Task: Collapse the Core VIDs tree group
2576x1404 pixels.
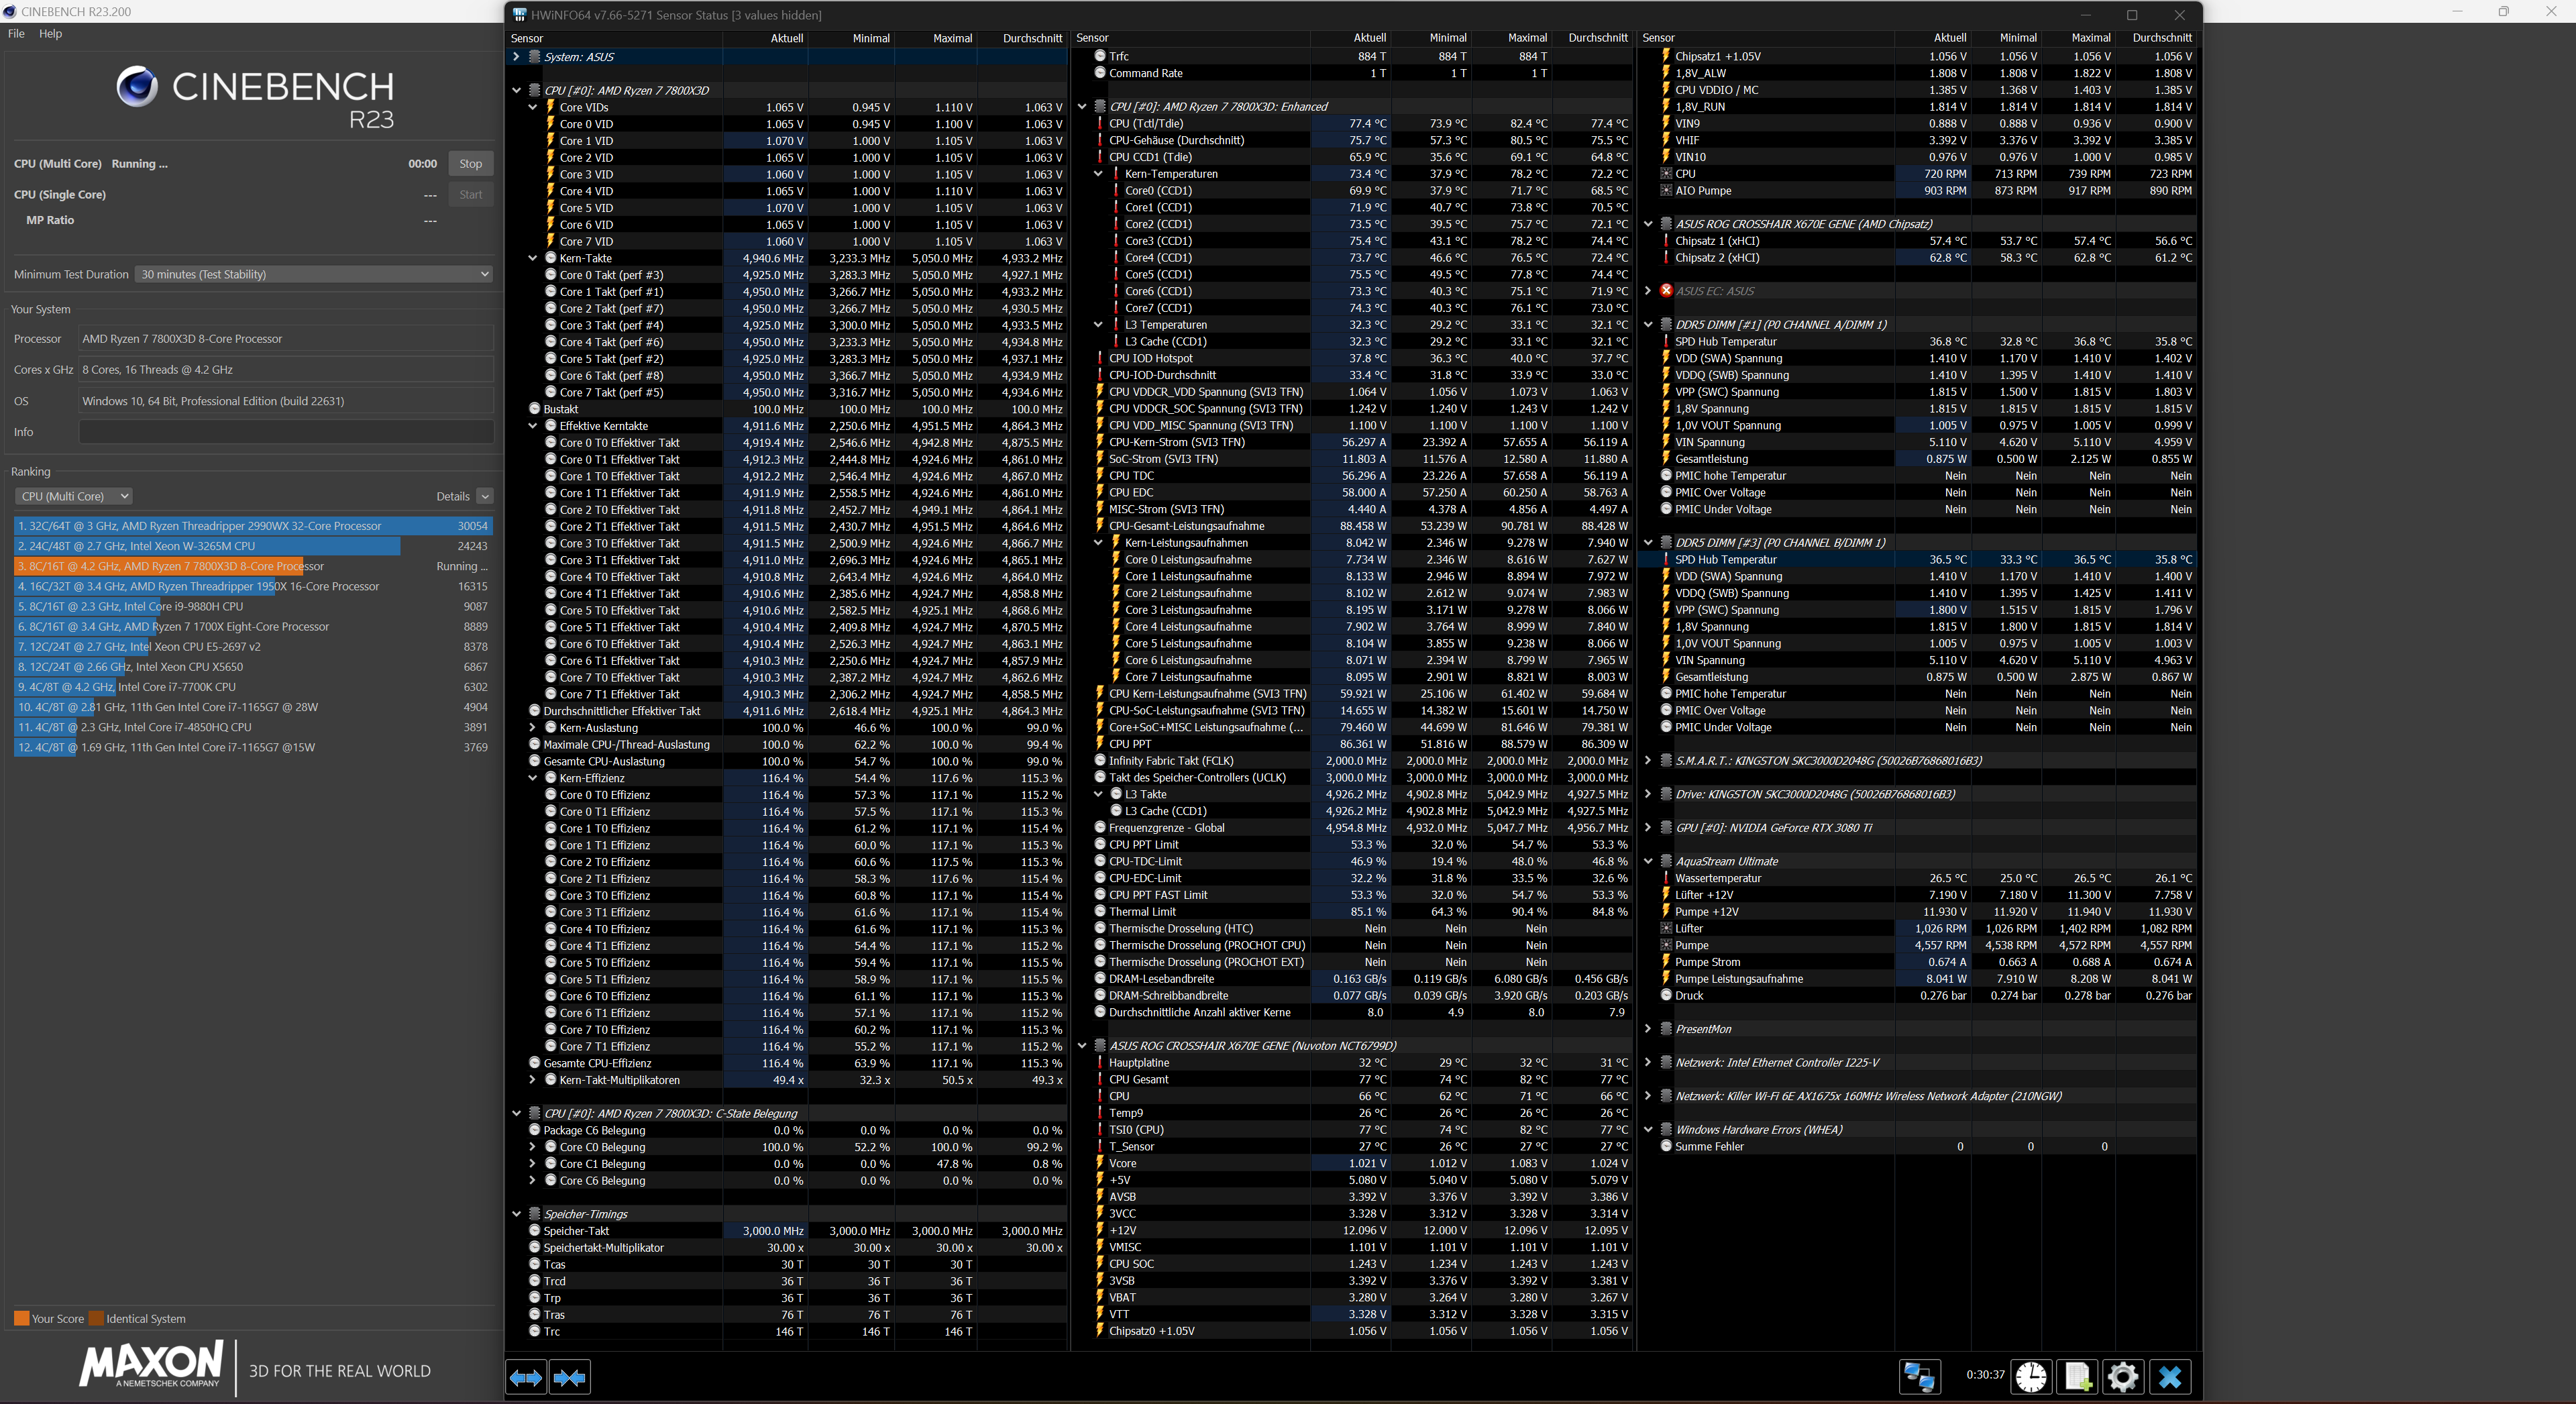Action: [x=533, y=107]
